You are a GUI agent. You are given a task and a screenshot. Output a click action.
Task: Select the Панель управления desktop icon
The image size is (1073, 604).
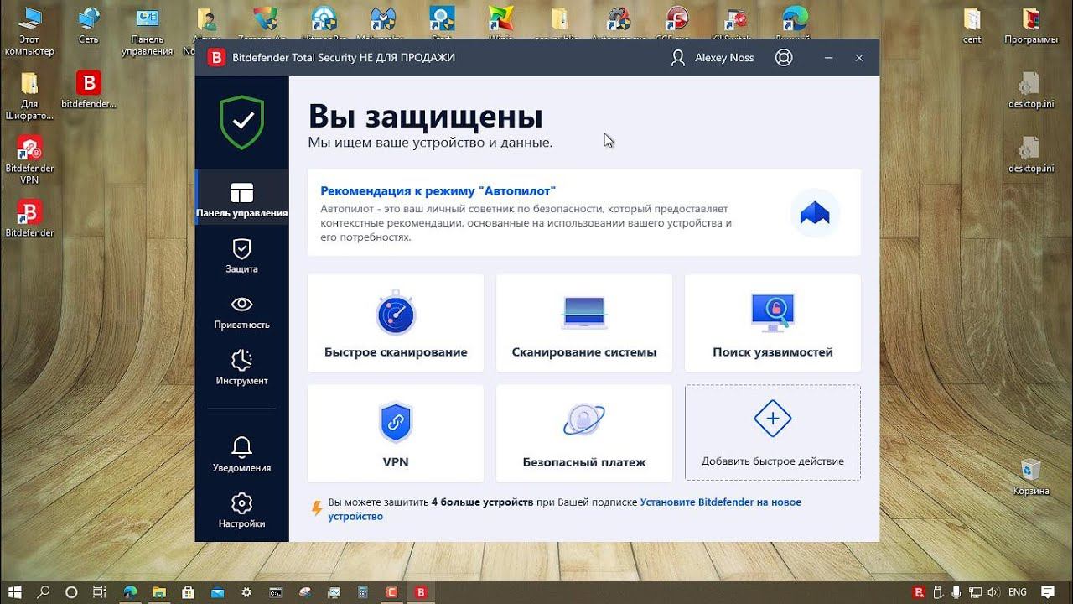click(x=147, y=31)
